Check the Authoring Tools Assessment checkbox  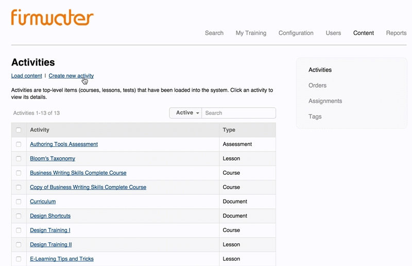[19, 144]
